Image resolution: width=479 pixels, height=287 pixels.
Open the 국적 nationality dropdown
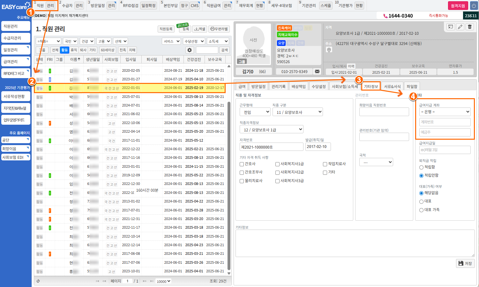376,162
